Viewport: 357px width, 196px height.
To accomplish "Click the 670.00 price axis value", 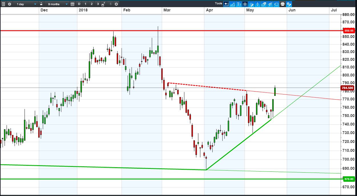I will click(348, 187).
